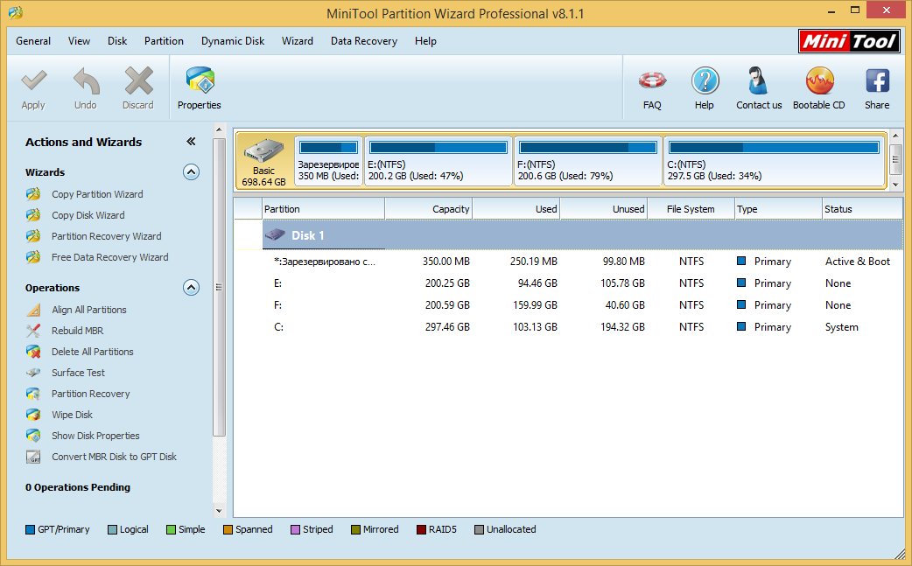Open the General menu

point(33,41)
